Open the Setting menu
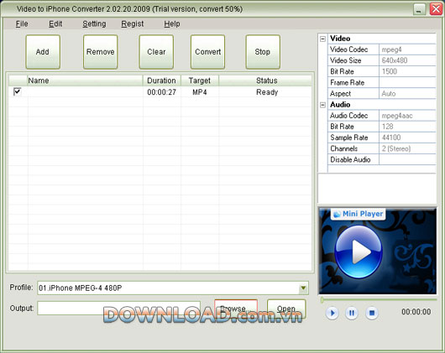Screen dimensions: 445x353 point(94,23)
